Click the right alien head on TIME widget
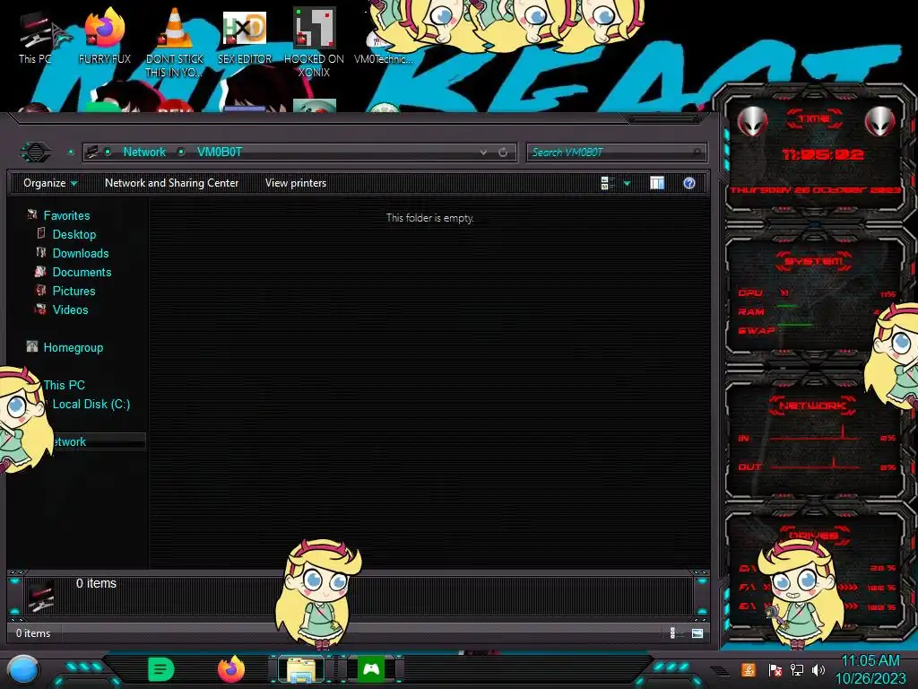 (x=879, y=122)
